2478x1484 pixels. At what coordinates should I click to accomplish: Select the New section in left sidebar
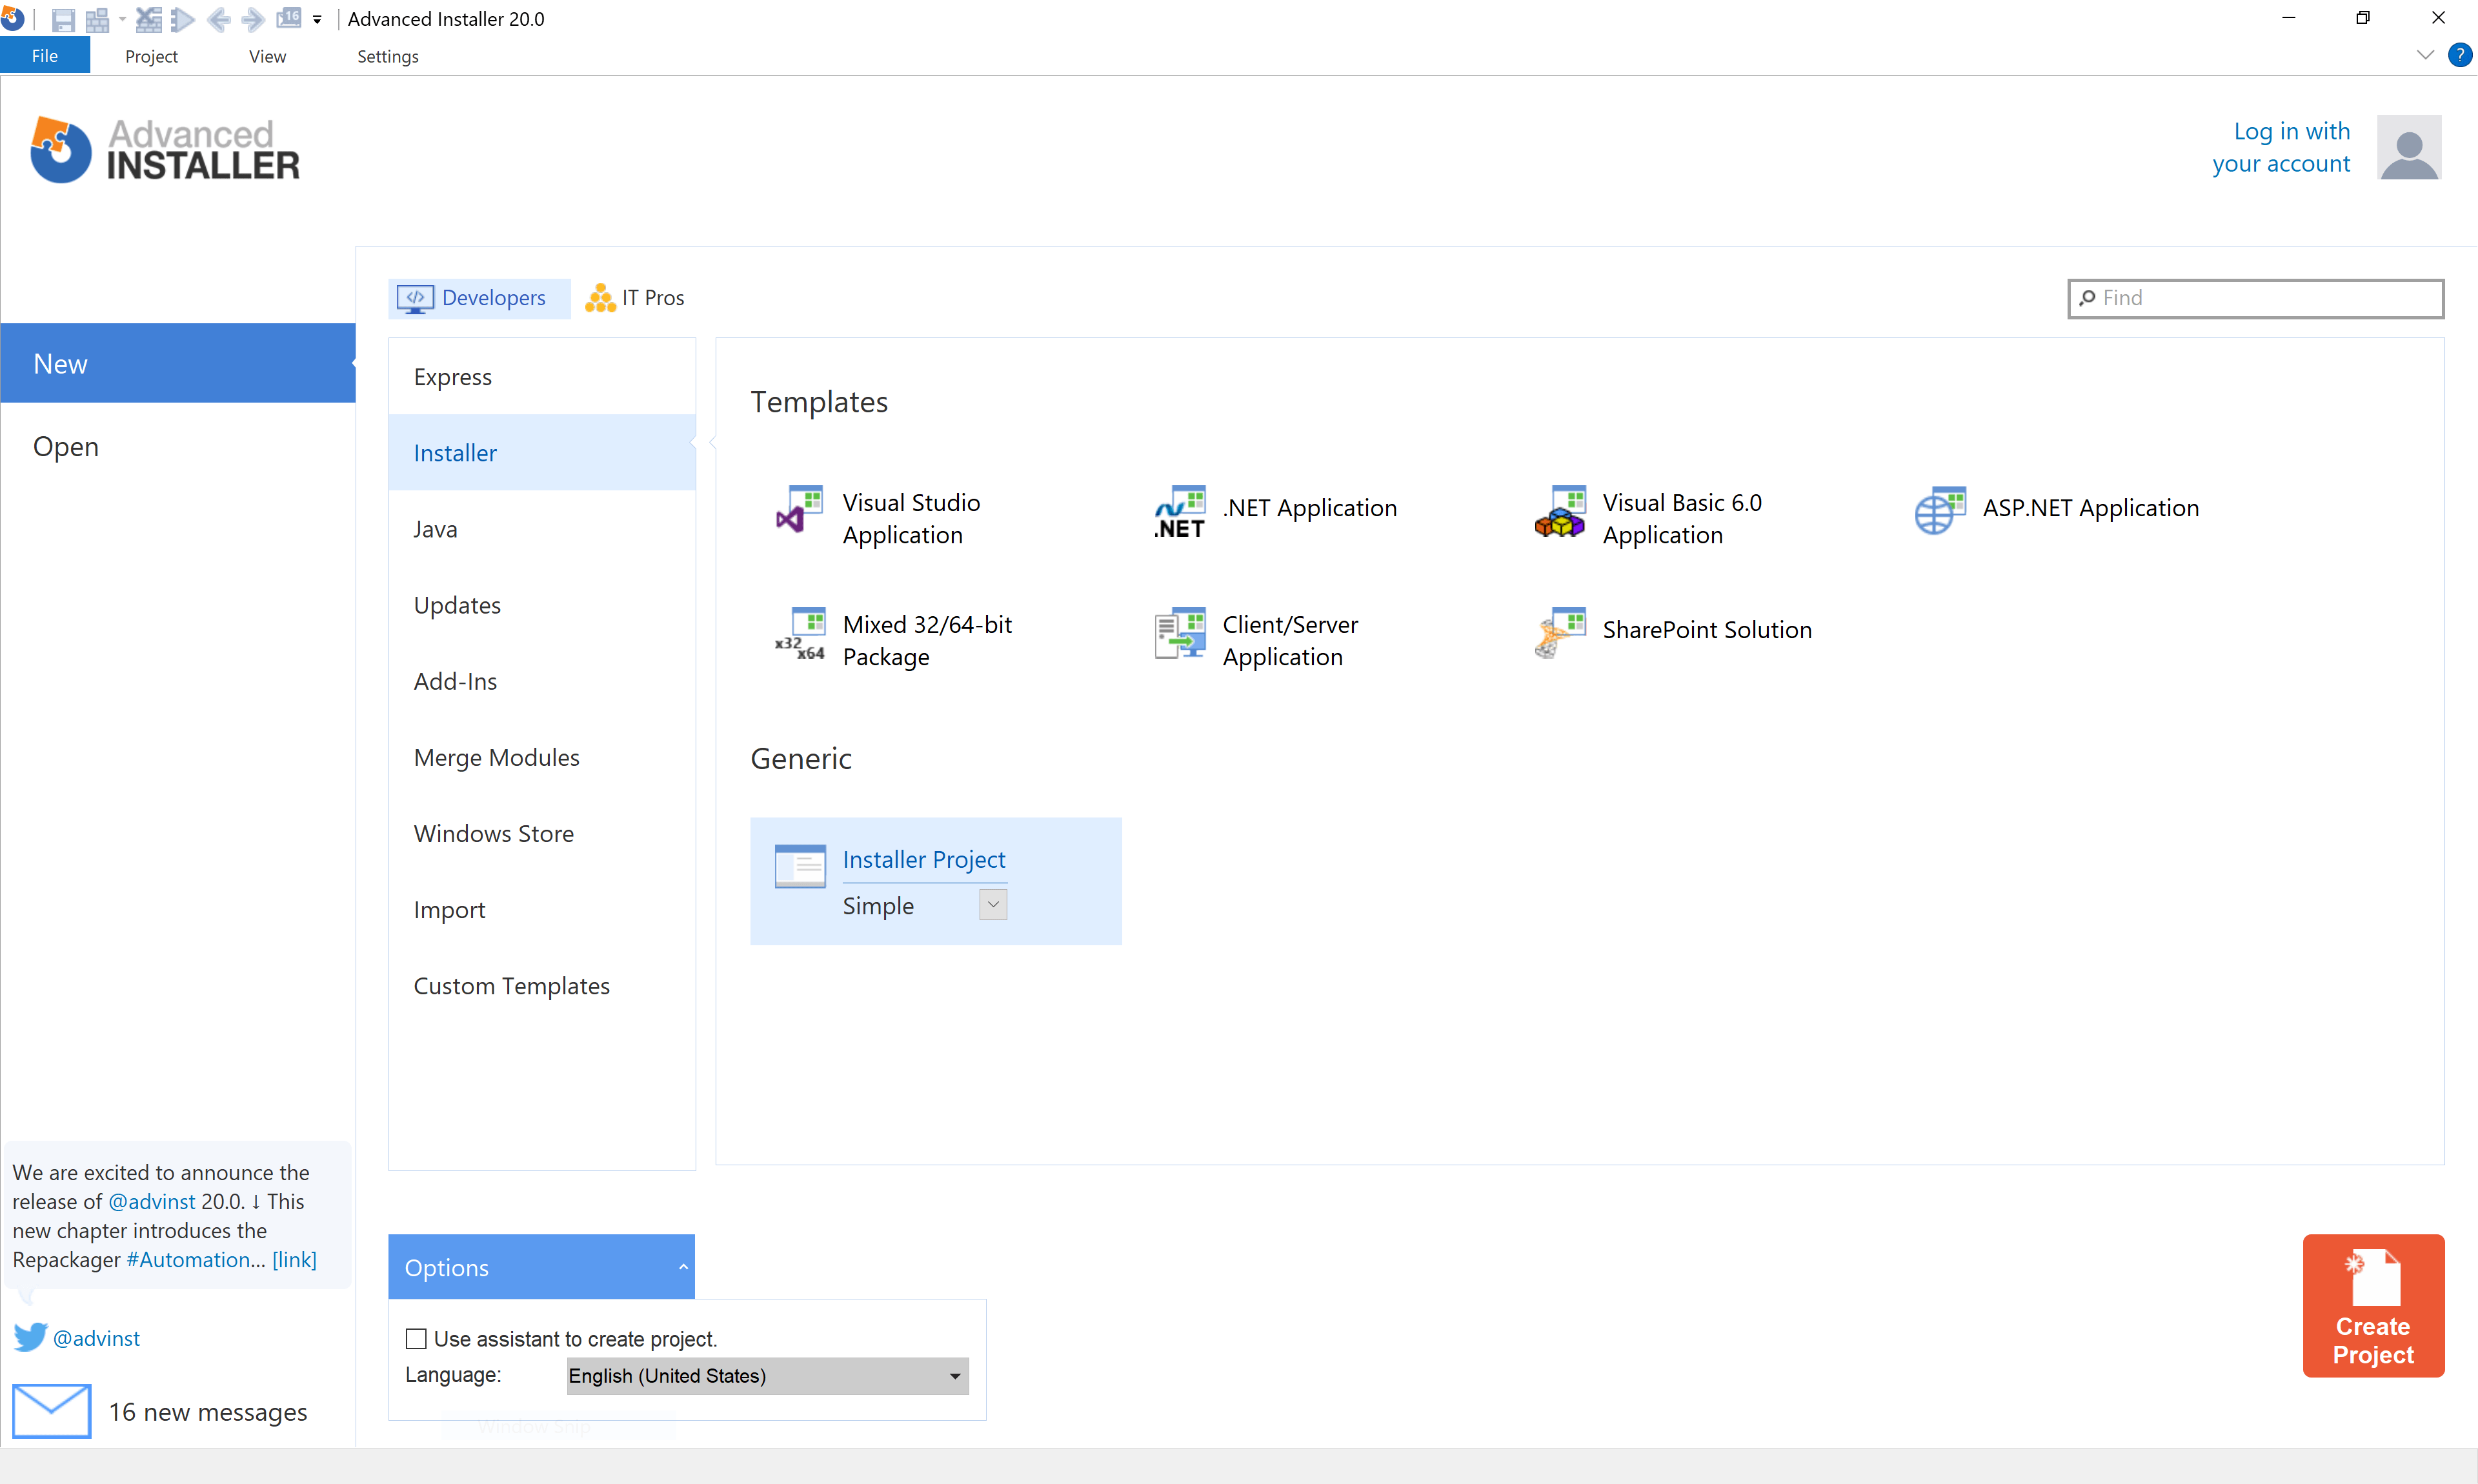(x=178, y=363)
